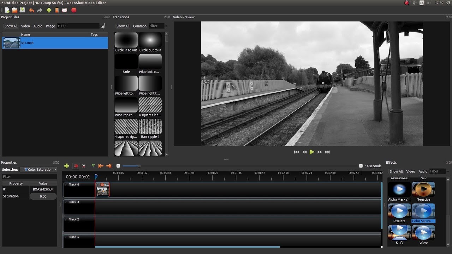Save the project with toolbar icon

22,10
